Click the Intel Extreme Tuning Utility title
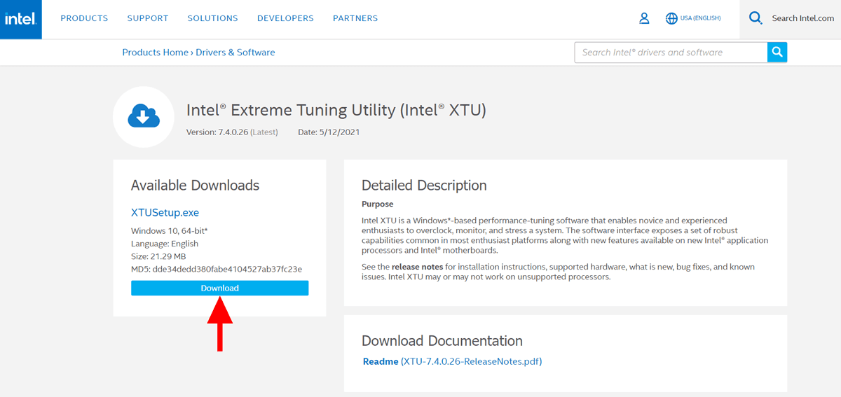841x397 pixels. tap(336, 110)
